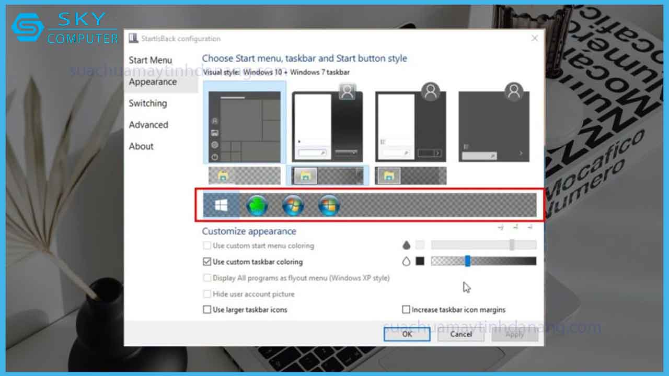This screenshot has height=376, width=669.
Task: Select the third taskbar style preview
Action: pyautogui.click(x=411, y=175)
